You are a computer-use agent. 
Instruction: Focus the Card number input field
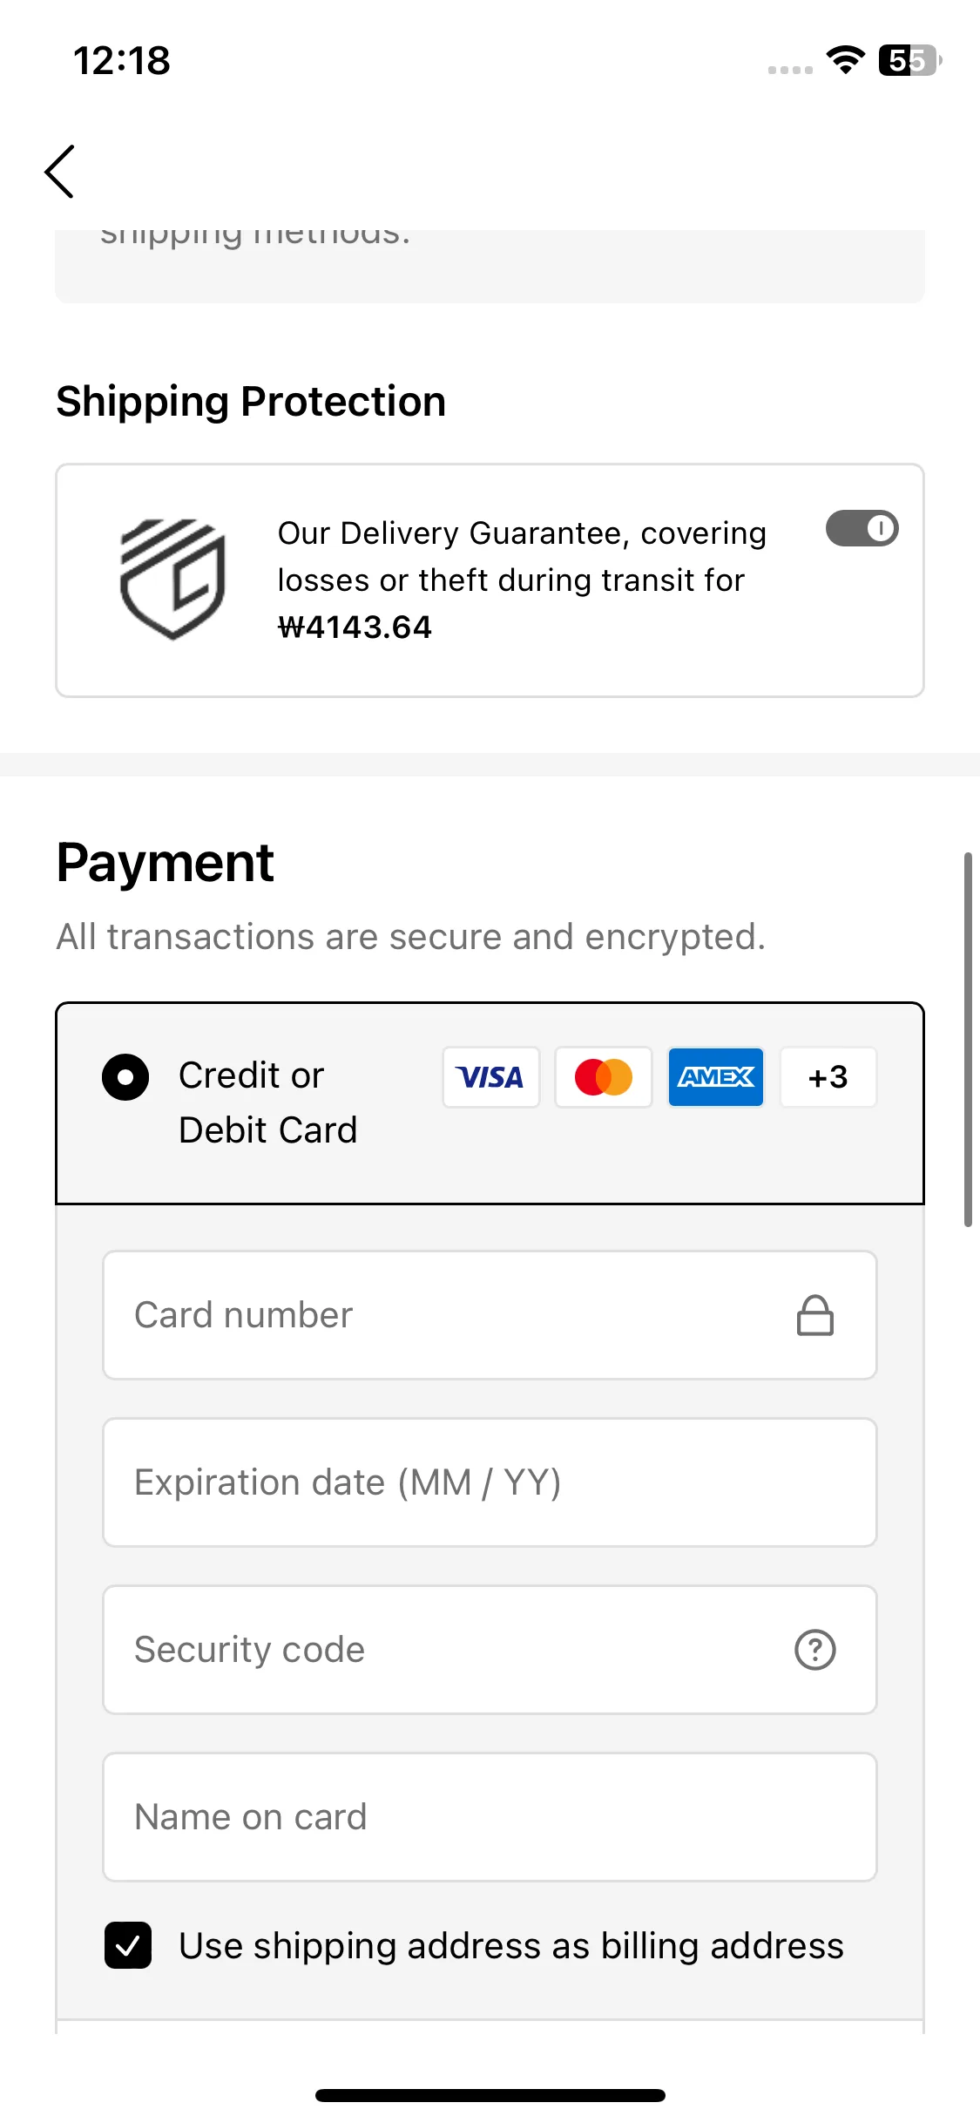point(490,1315)
